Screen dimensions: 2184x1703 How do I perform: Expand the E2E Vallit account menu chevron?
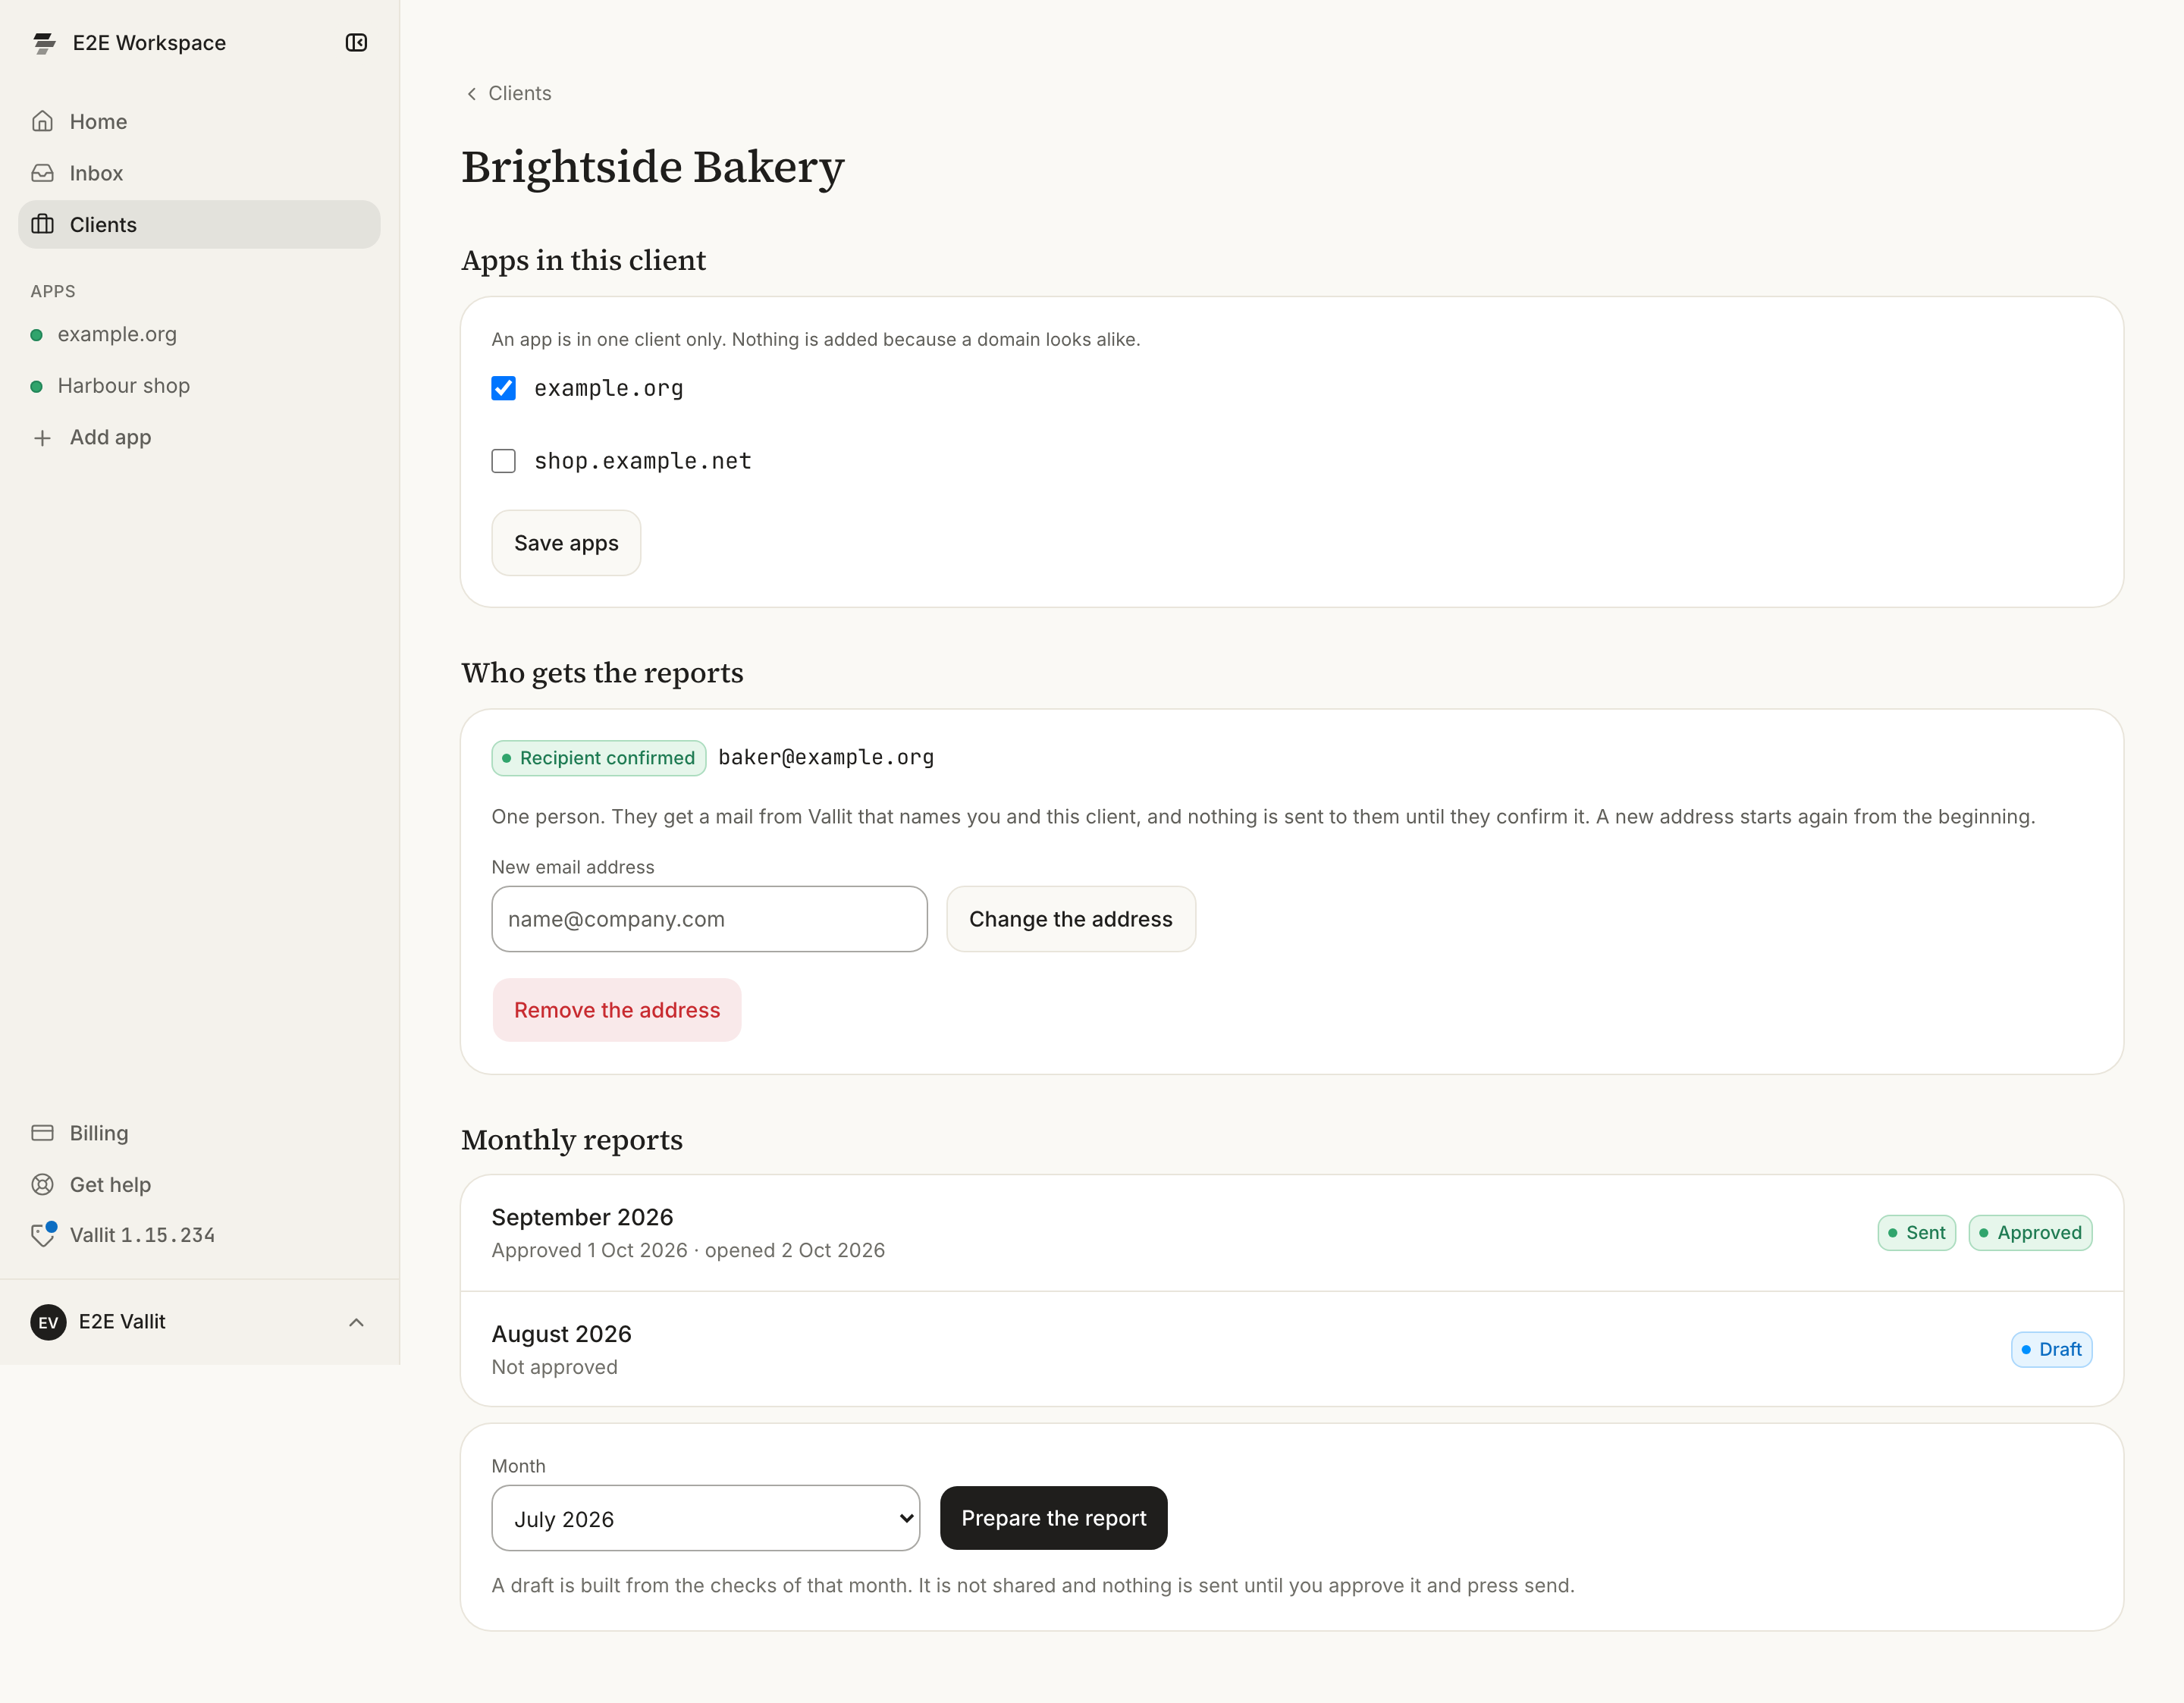[356, 1322]
